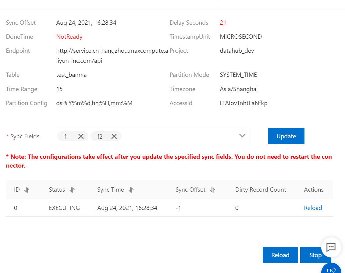Click the Status column sort icon
The height and width of the screenshot is (273, 345).
[72, 190]
